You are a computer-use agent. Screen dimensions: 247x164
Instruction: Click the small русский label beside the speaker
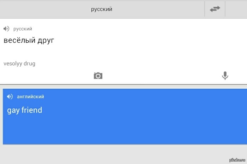[x=23, y=29]
